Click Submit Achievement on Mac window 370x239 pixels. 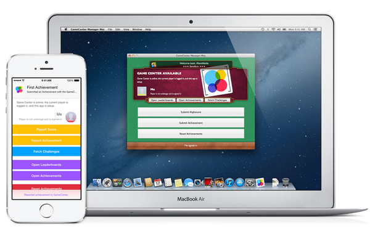[191, 123]
